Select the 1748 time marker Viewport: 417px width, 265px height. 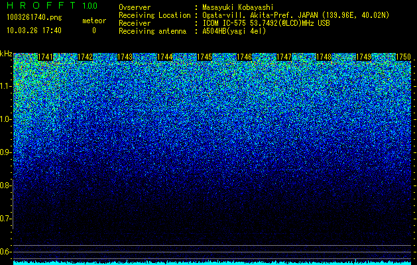(324, 57)
